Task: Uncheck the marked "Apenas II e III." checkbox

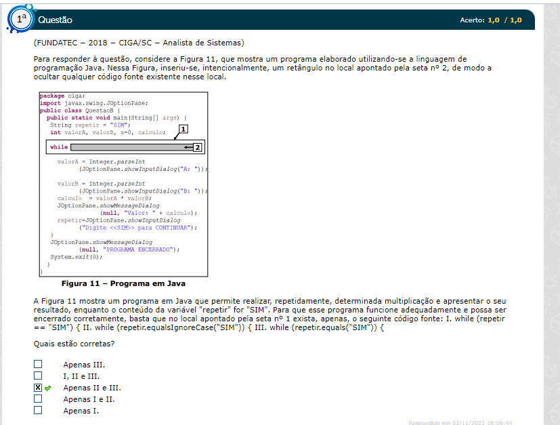Action: tap(38, 388)
